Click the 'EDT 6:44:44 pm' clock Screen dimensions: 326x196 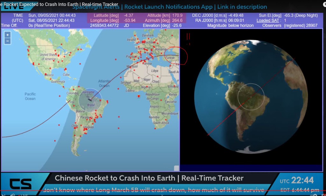pos(300,190)
